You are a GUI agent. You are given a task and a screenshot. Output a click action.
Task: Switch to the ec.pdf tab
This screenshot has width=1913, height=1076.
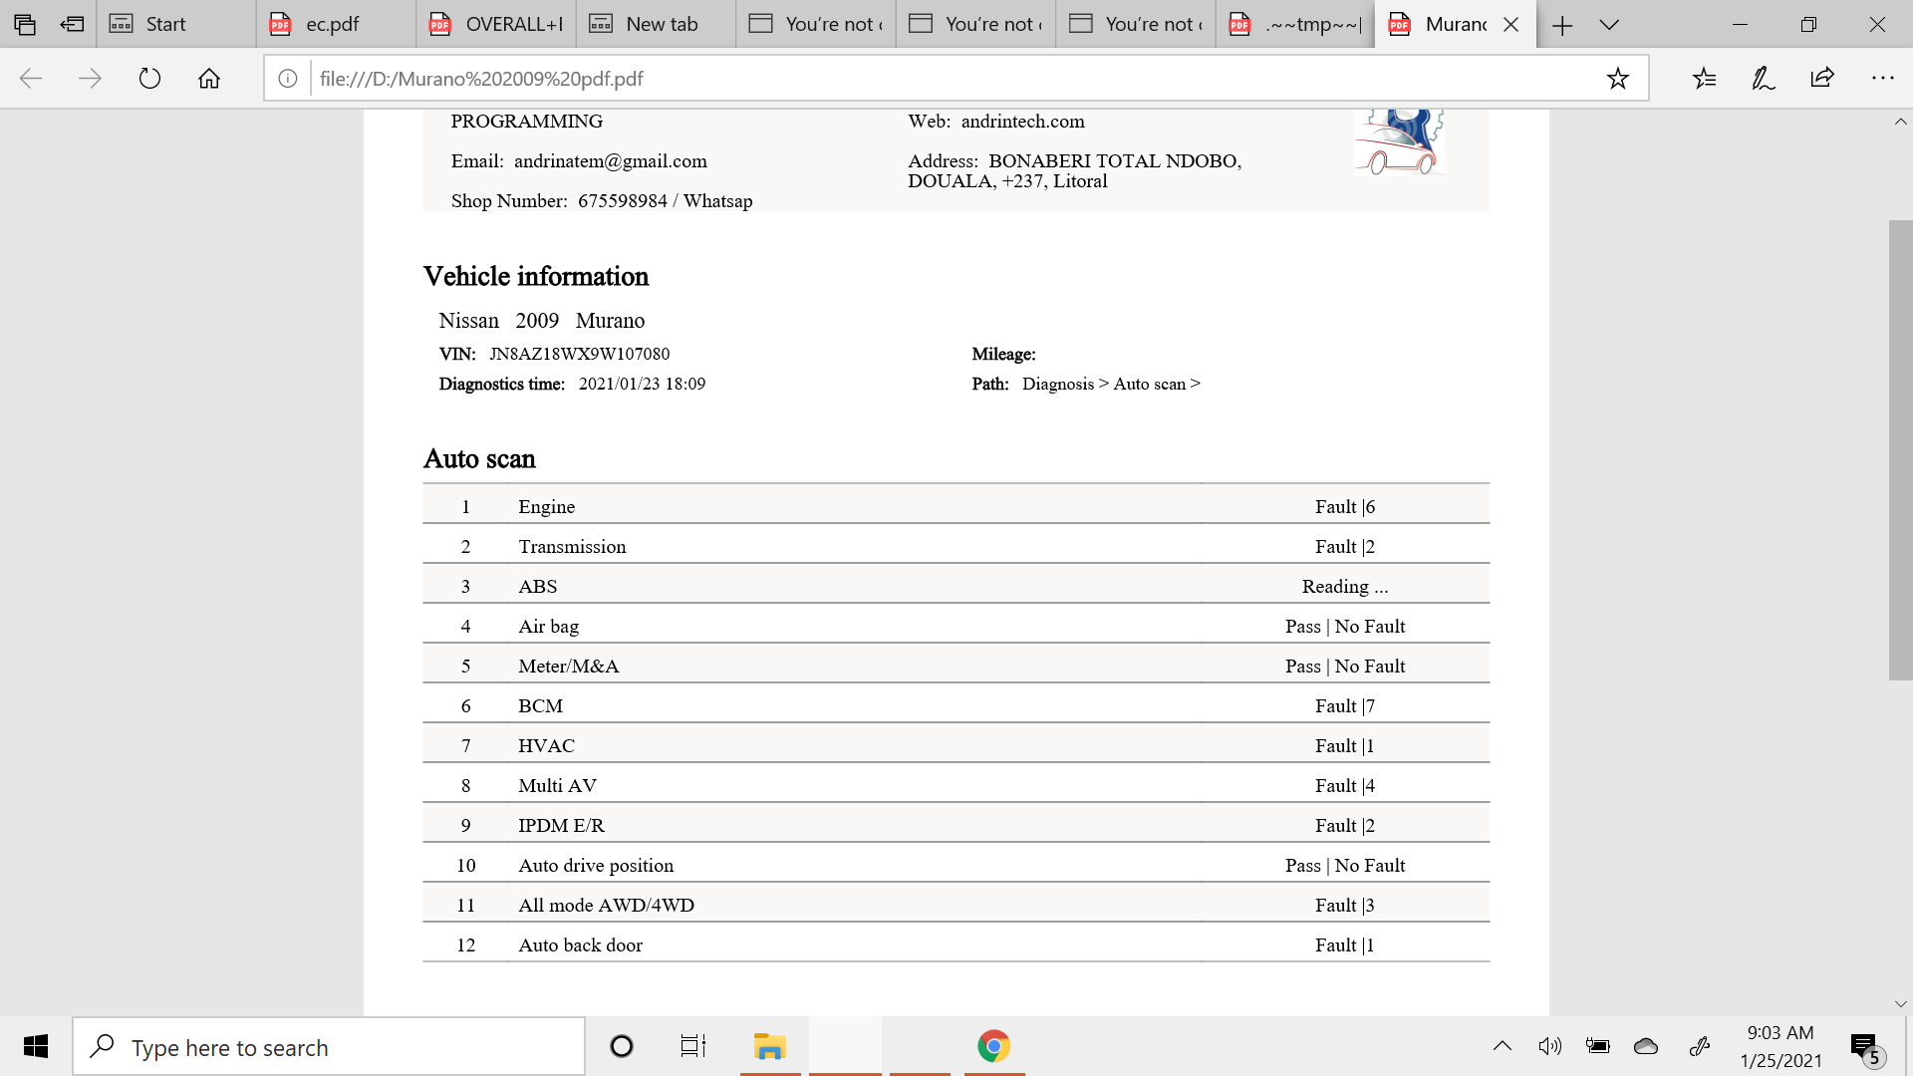point(333,24)
